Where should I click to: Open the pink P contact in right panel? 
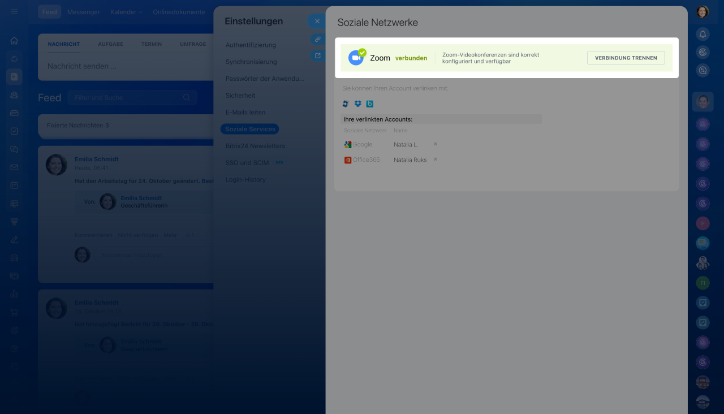tap(703, 223)
